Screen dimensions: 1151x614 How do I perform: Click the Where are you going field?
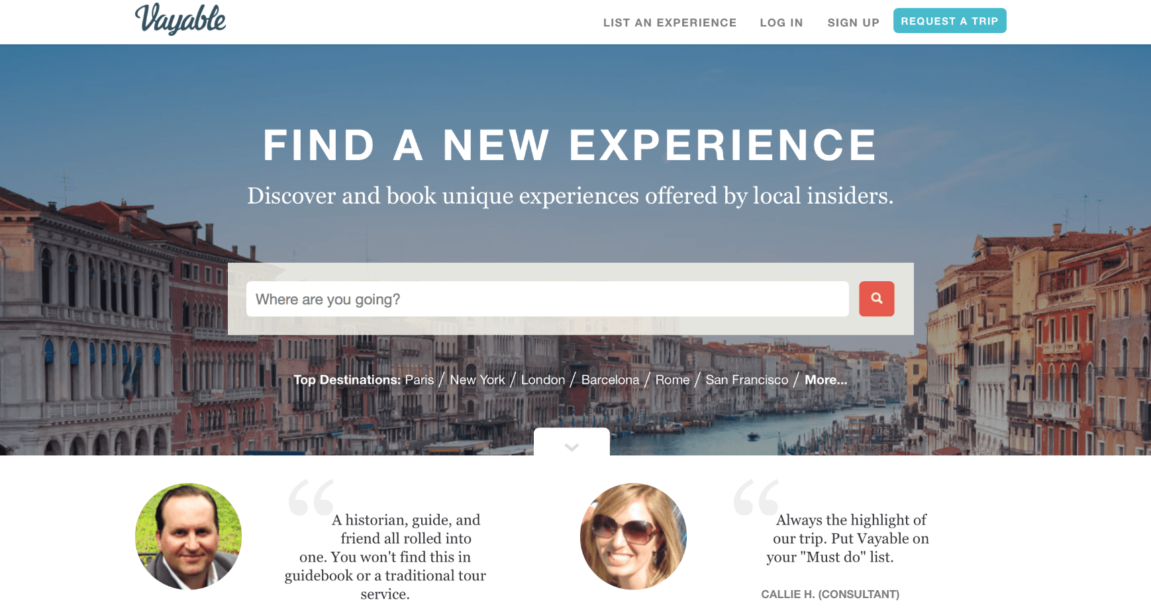(547, 299)
